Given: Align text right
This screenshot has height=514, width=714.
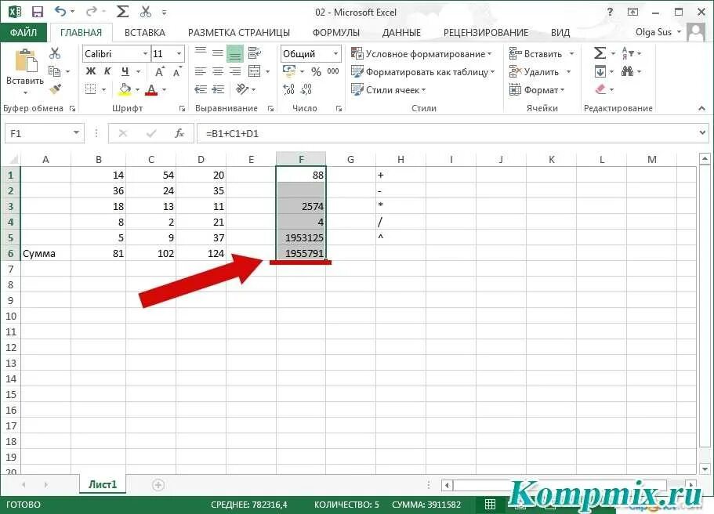Looking at the screenshot, I should (235, 71).
